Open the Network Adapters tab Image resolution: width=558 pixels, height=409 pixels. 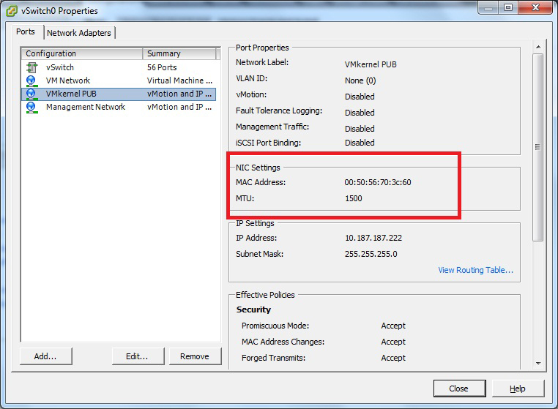pyautogui.click(x=79, y=33)
